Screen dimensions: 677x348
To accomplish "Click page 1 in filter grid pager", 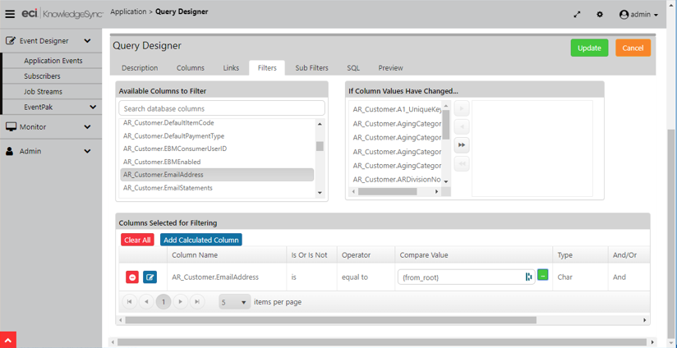I will (163, 302).
